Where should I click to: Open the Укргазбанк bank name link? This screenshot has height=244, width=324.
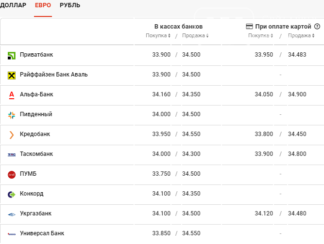click(x=35, y=213)
